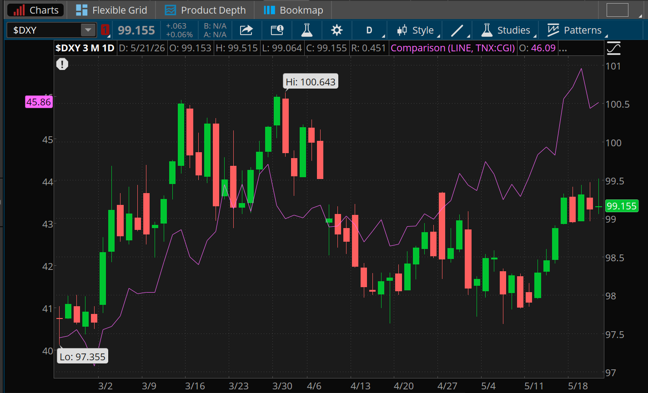This screenshot has height=393, width=648.
Task: Click the B: N/A bid text
Action: pos(215,26)
